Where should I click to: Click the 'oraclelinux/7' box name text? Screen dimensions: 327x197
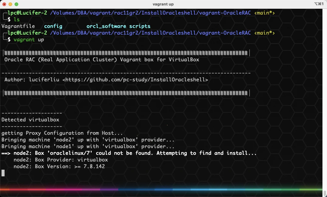(70, 153)
